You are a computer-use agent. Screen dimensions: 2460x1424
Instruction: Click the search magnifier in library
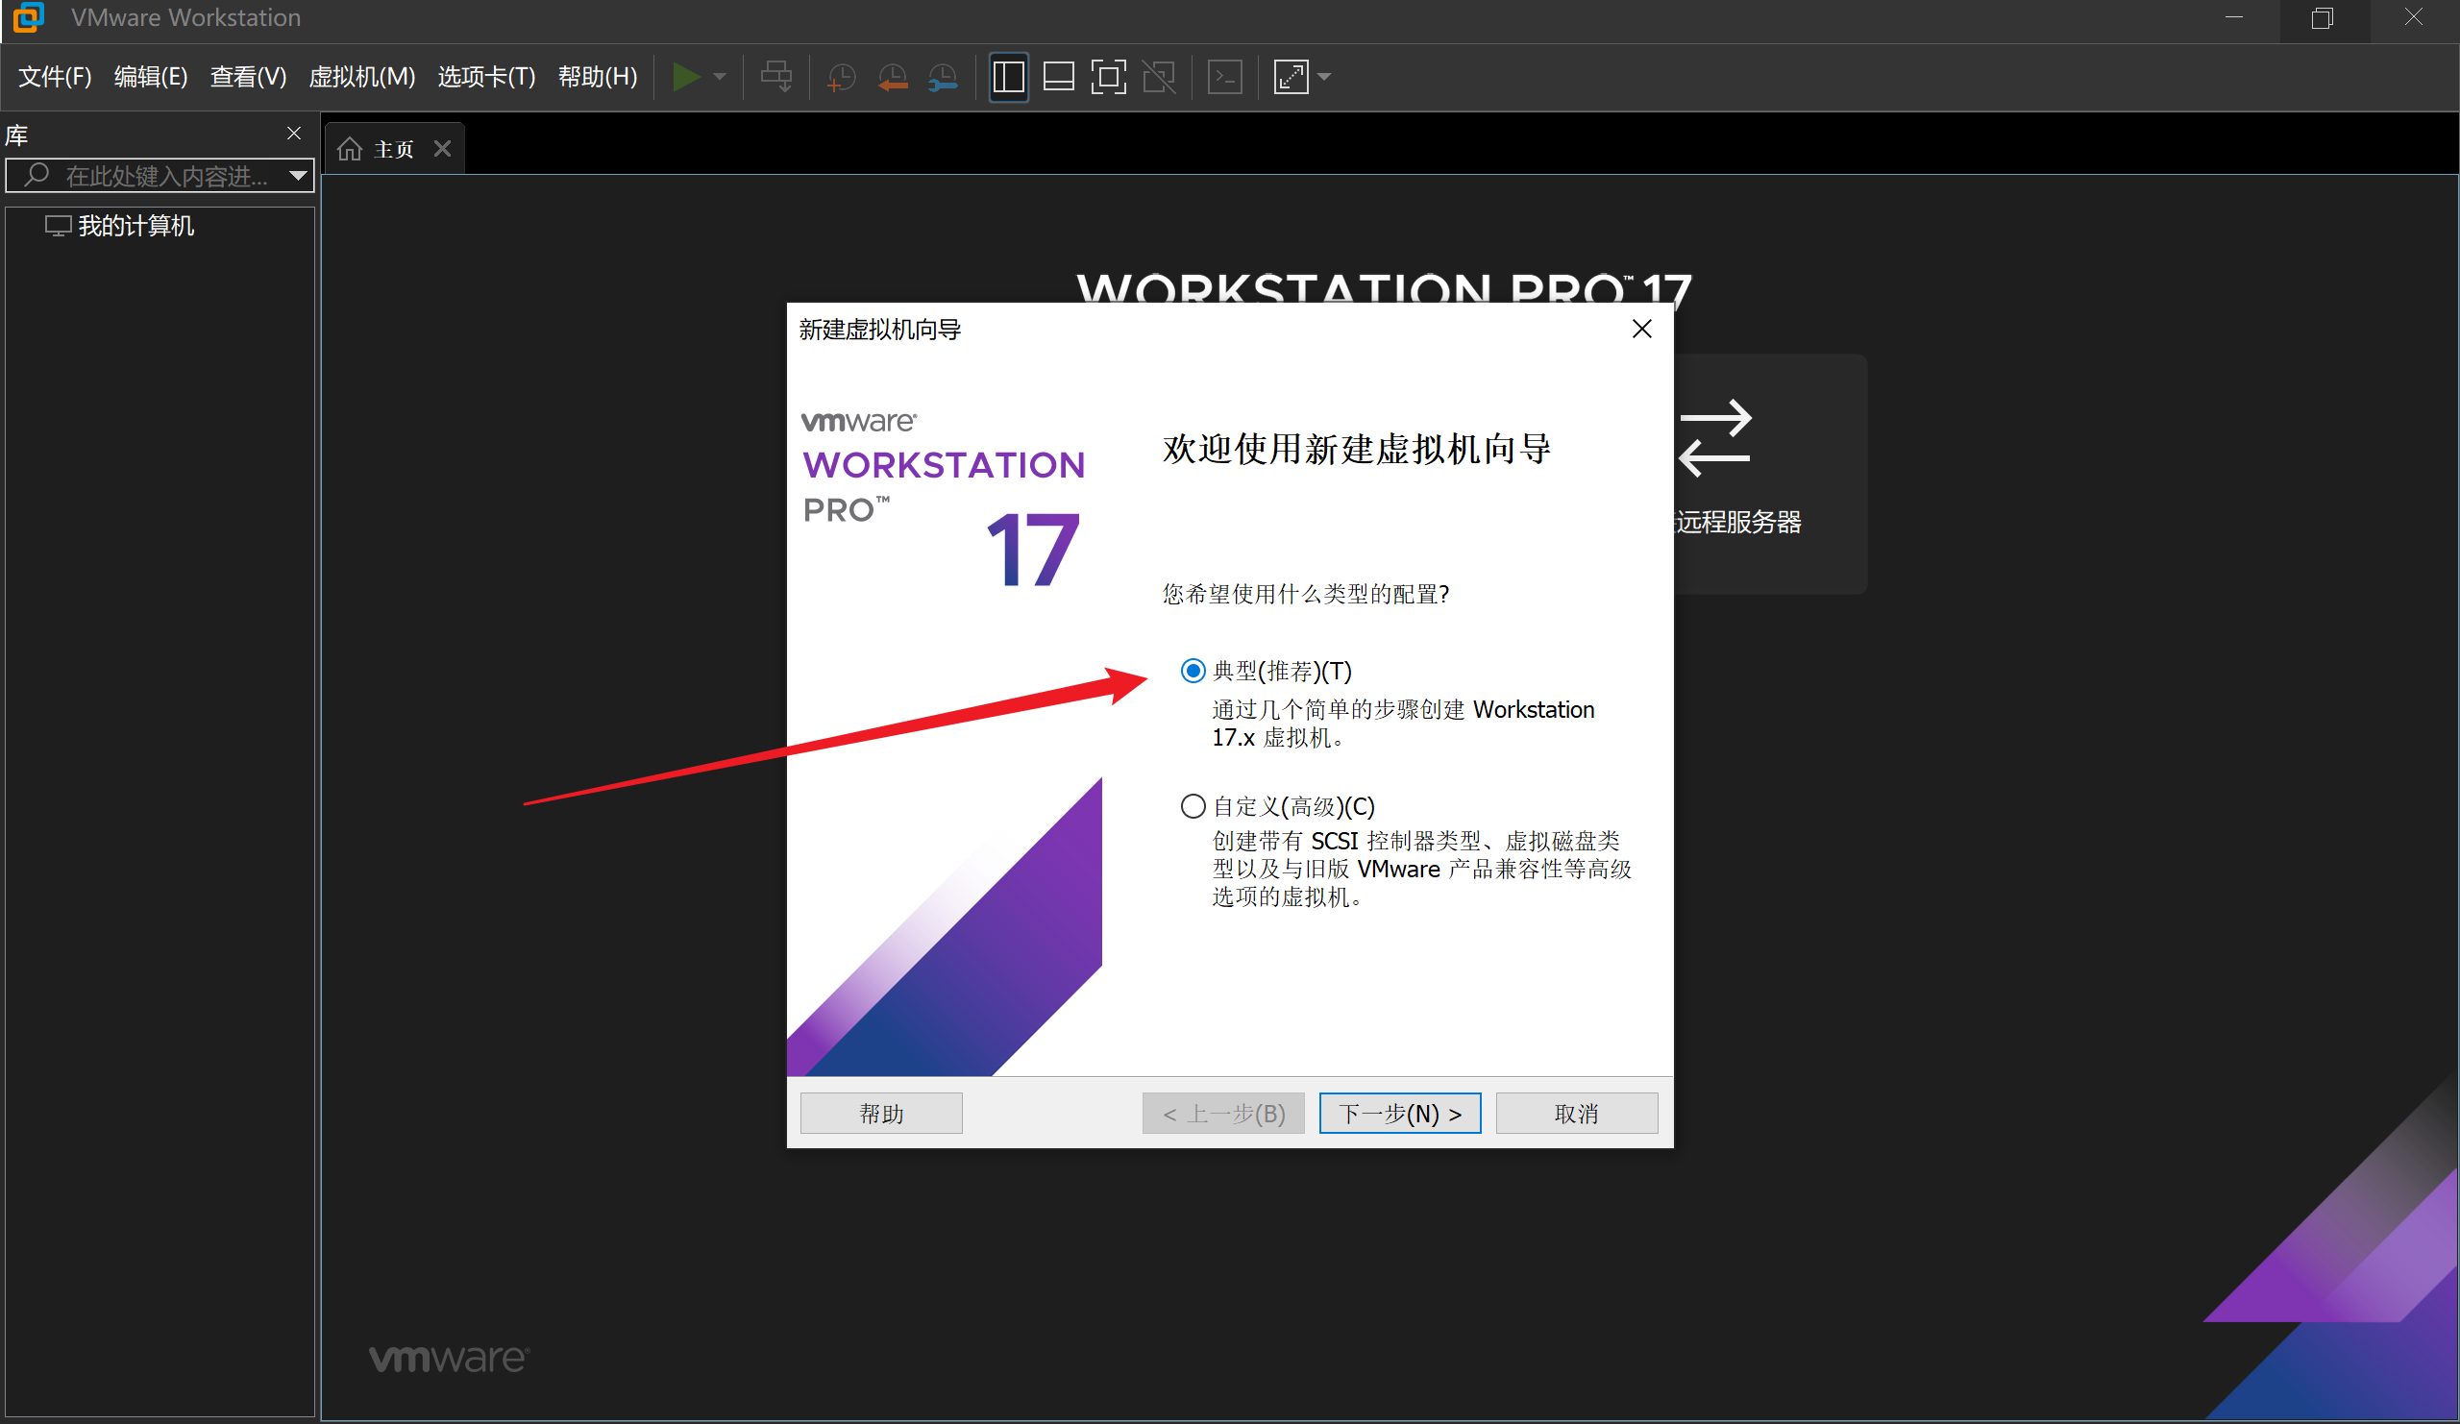[x=37, y=176]
